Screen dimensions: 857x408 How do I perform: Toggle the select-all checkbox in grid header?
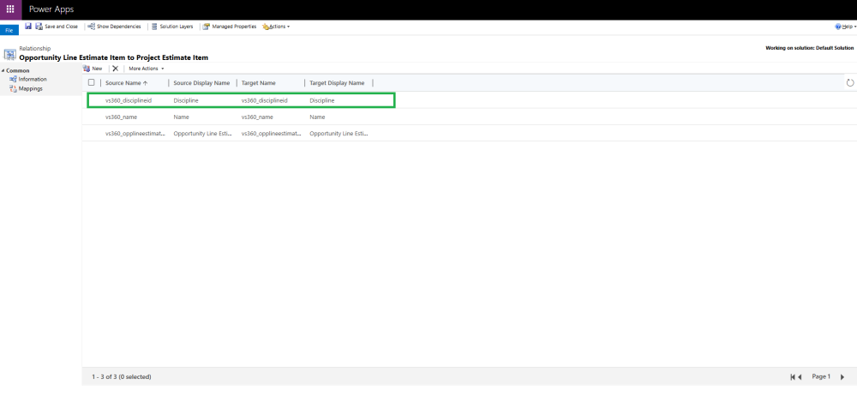(x=92, y=82)
